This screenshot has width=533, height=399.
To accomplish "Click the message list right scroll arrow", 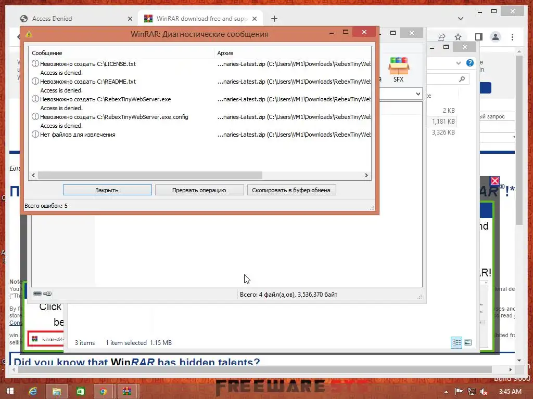I will tap(366, 176).
